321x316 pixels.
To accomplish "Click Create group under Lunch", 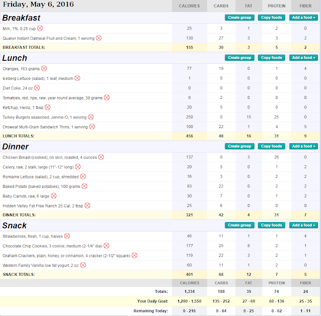I will (x=240, y=58).
